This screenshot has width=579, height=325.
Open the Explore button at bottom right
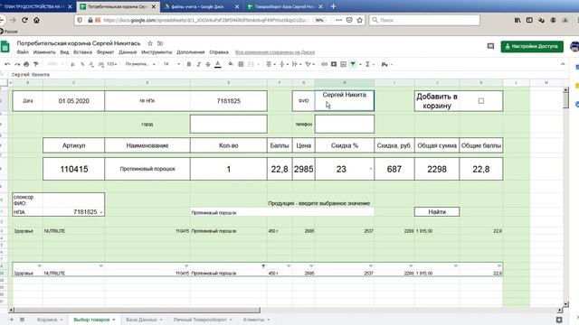(559, 320)
